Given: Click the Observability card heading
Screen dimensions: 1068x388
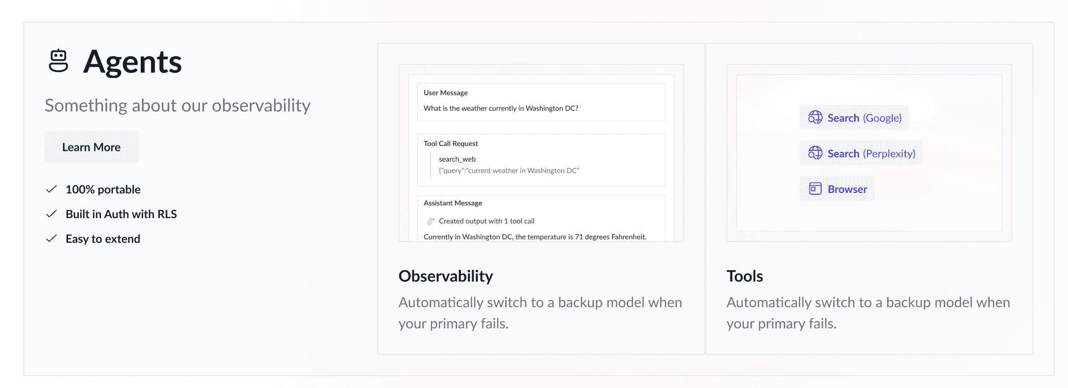Looking at the screenshot, I should pyautogui.click(x=446, y=276).
